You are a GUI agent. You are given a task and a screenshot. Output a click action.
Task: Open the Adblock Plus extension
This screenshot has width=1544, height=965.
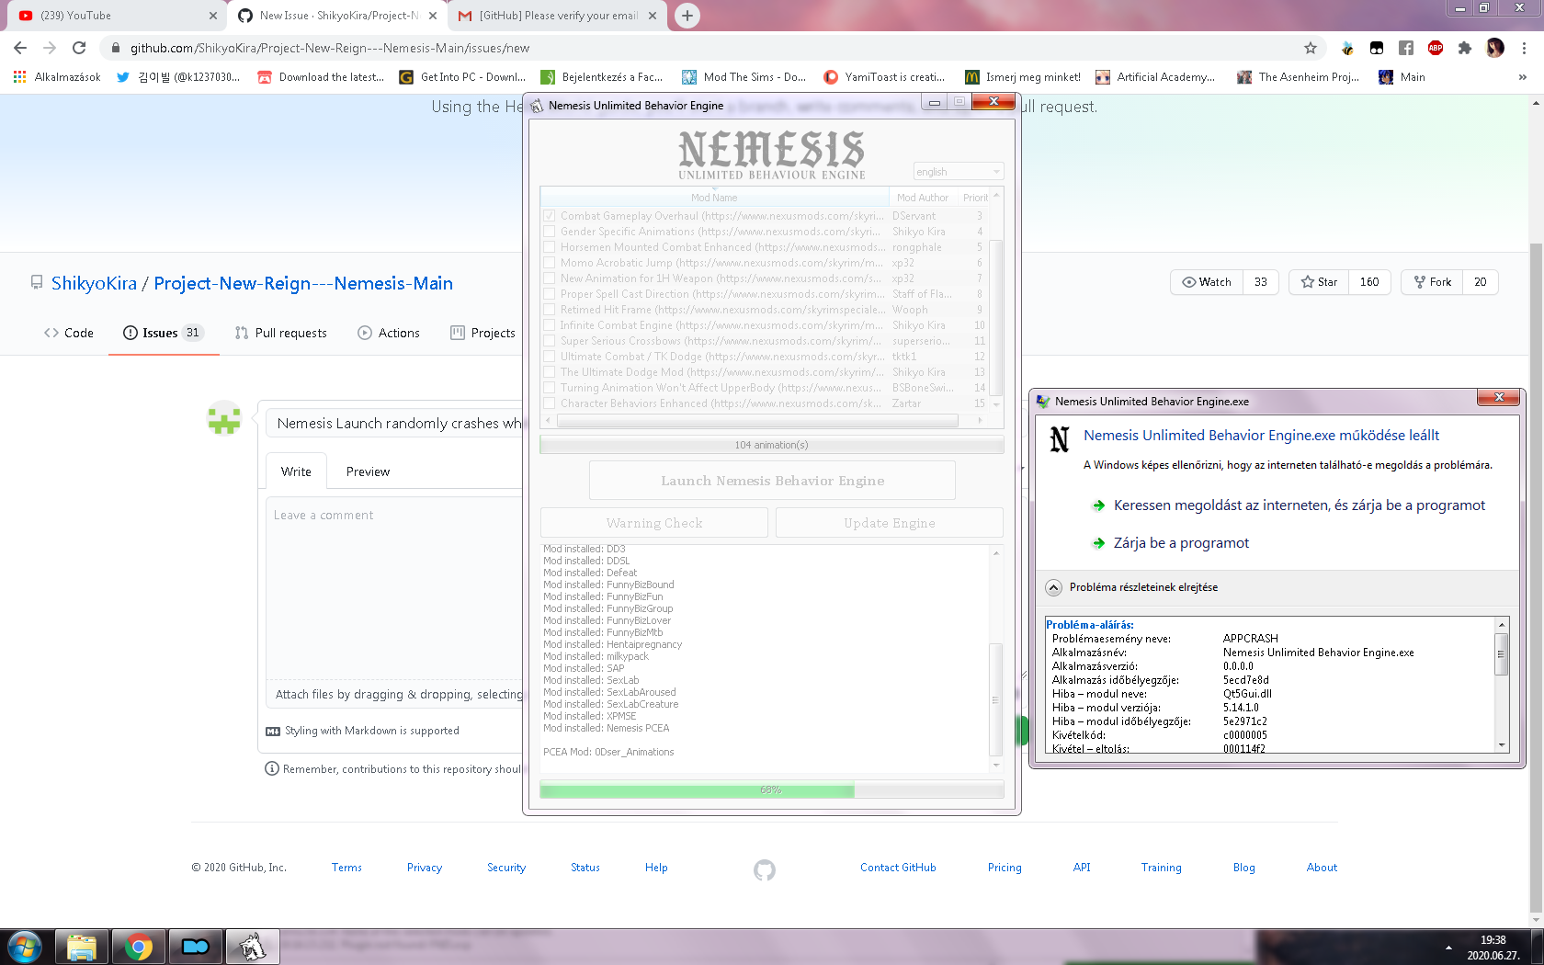pyautogui.click(x=1436, y=48)
